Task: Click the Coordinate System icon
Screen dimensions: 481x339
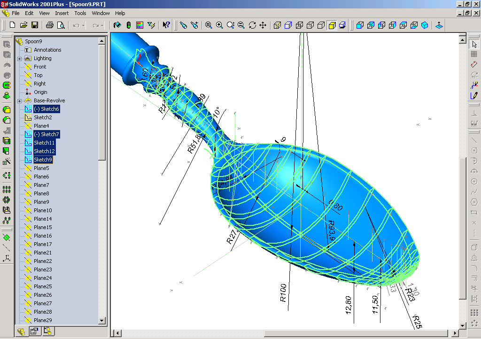Action: click(x=7, y=258)
